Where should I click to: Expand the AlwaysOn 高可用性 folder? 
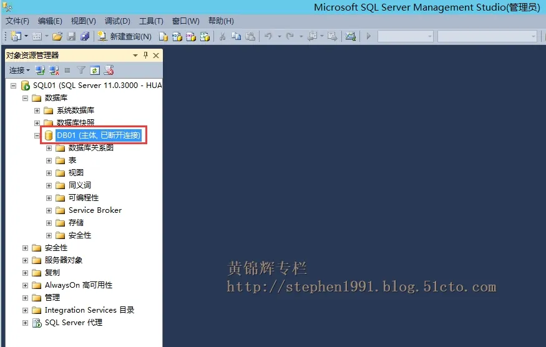25,285
